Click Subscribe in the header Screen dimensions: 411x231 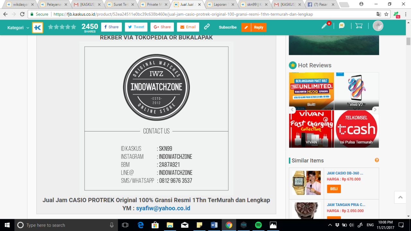pyautogui.click(x=228, y=27)
